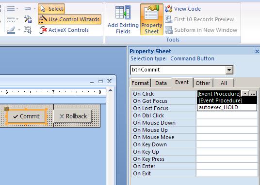This screenshot has height=185, width=260.
Task: Click the On Dbl Click value field
Action: tap(227, 115)
